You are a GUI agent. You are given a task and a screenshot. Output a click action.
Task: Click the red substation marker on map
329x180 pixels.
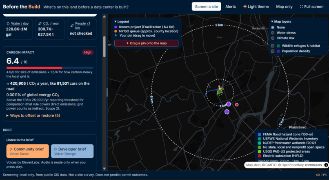point(237,104)
